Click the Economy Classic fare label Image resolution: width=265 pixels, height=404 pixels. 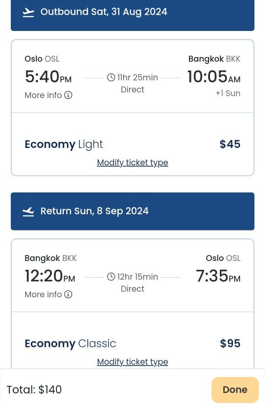tap(70, 344)
